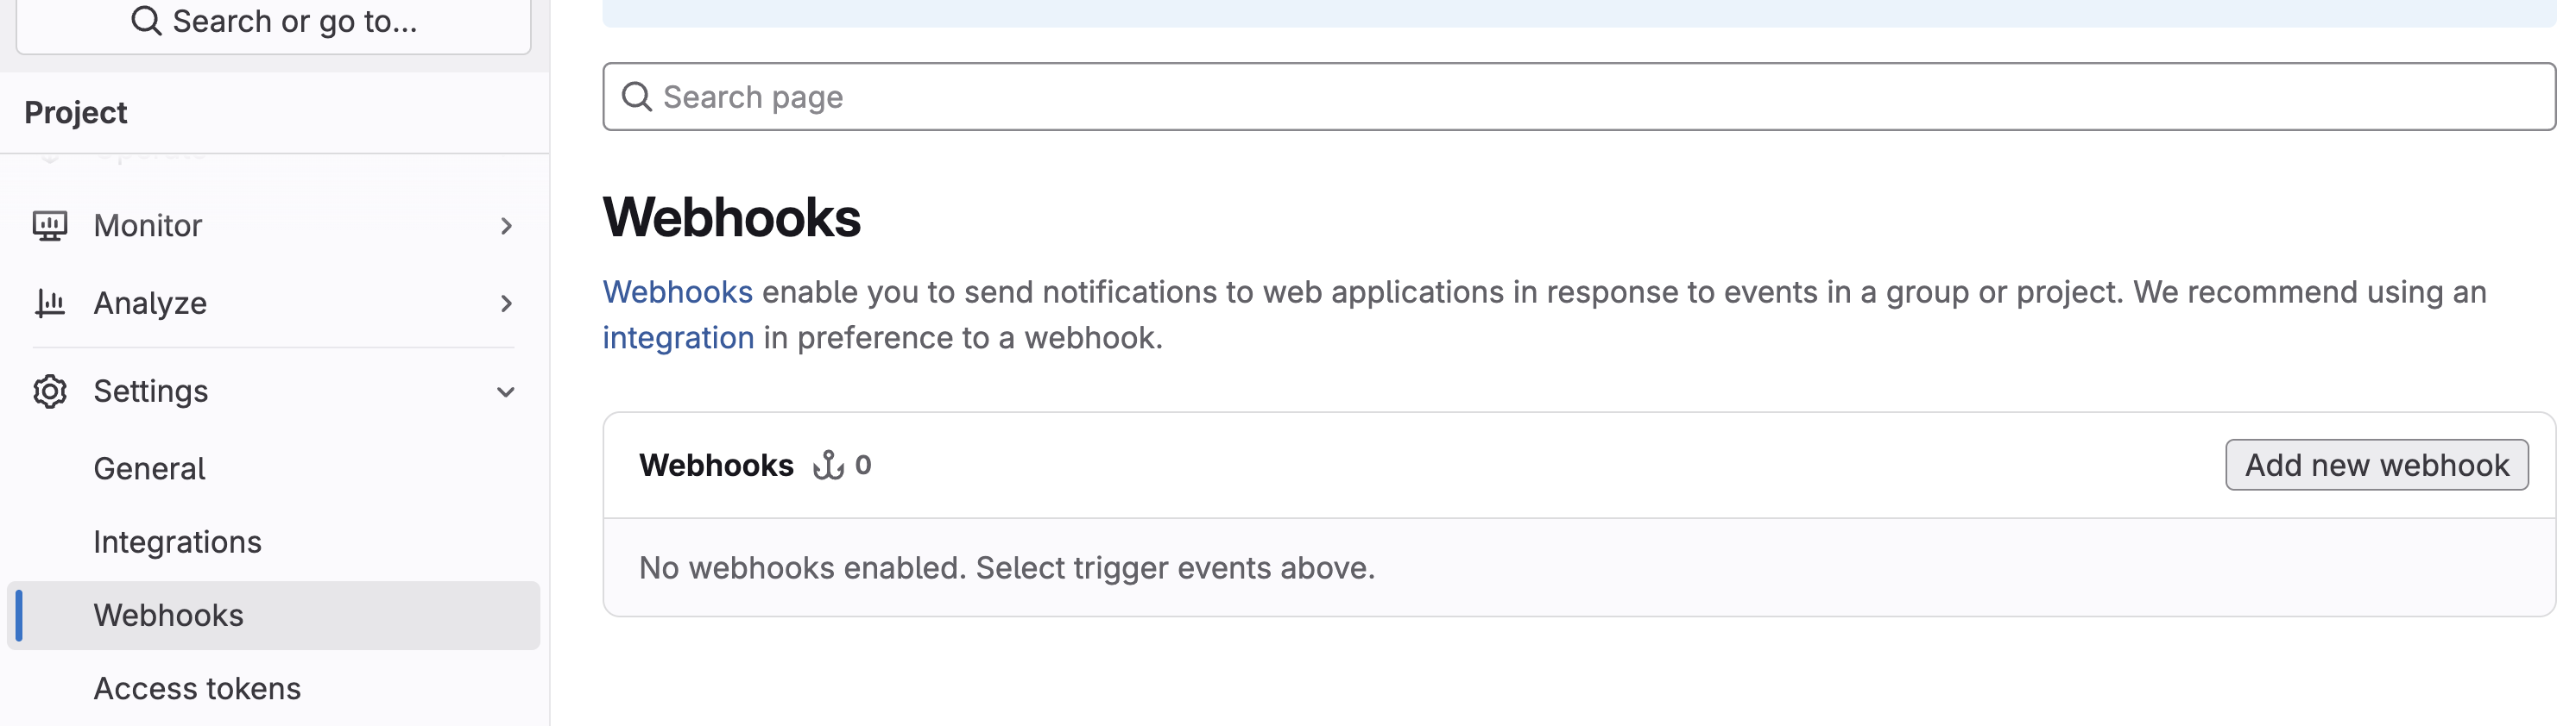Click the magnifier icon in Search or go to
2576x726 pixels.
point(146,21)
